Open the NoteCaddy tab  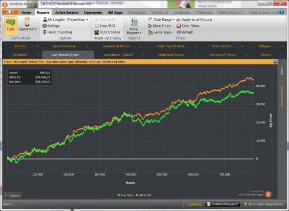(137, 12)
